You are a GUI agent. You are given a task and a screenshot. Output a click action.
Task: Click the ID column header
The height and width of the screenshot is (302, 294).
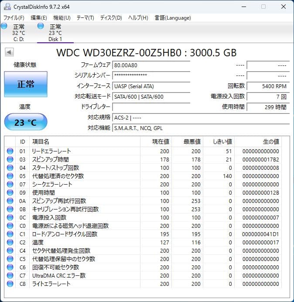point(23,142)
